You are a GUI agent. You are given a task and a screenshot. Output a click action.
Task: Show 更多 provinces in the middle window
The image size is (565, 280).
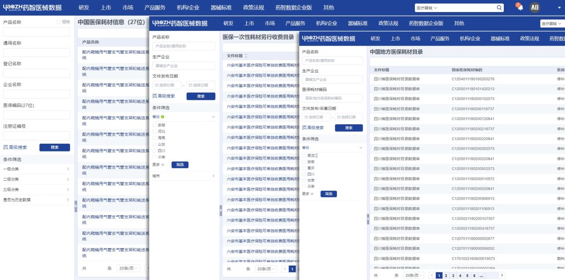(x=158, y=165)
